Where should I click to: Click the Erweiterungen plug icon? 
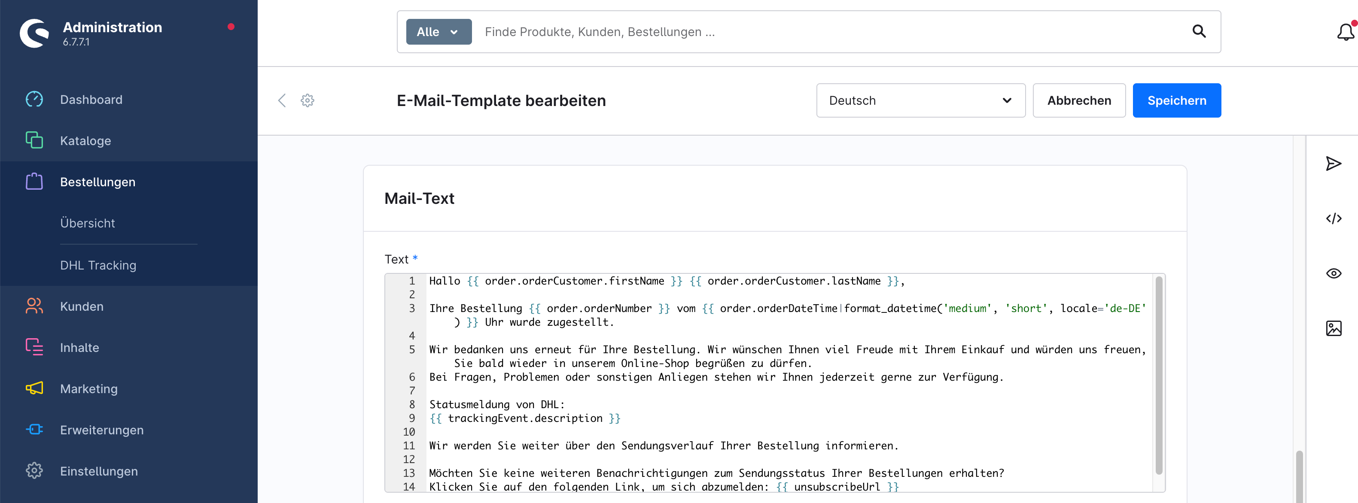pos(34,429)
